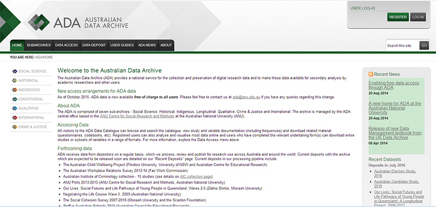
Task: Open the AIC collection page link
Action: click(x=196, y=176)
